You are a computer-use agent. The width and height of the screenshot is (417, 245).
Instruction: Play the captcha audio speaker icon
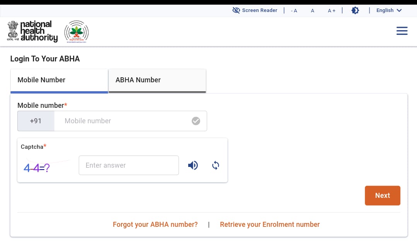(193, 165)
